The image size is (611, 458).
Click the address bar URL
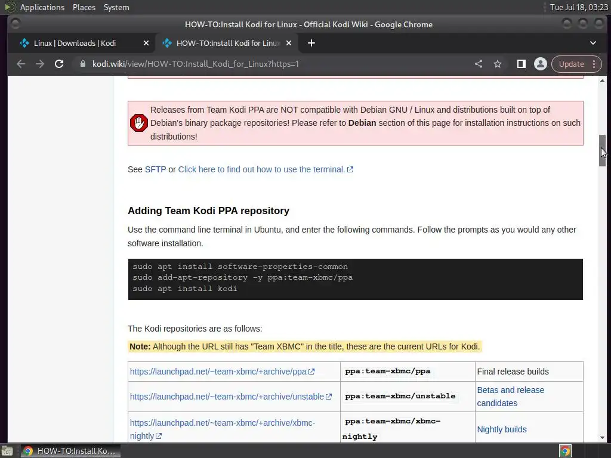196,64
